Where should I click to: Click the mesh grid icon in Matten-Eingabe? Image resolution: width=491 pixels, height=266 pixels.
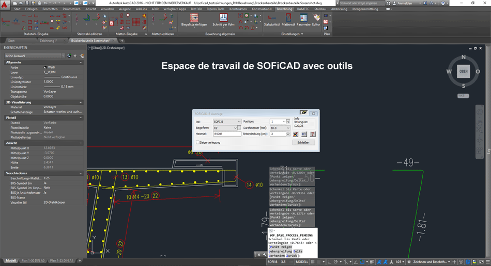(135, 22)
